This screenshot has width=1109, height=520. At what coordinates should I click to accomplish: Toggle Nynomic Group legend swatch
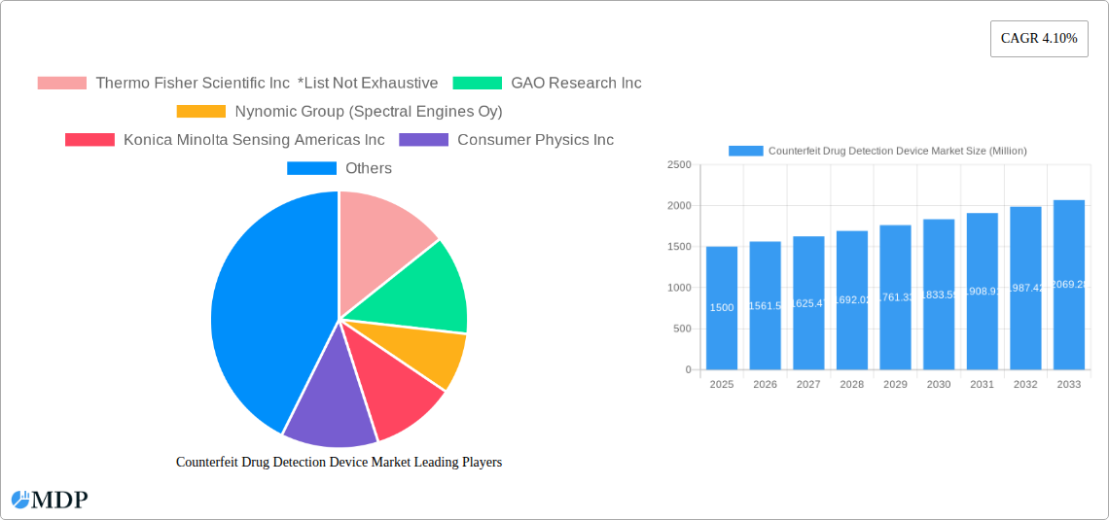[200, 111]
